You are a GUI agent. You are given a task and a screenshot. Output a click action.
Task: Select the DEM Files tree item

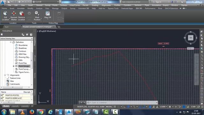[22, 54]
